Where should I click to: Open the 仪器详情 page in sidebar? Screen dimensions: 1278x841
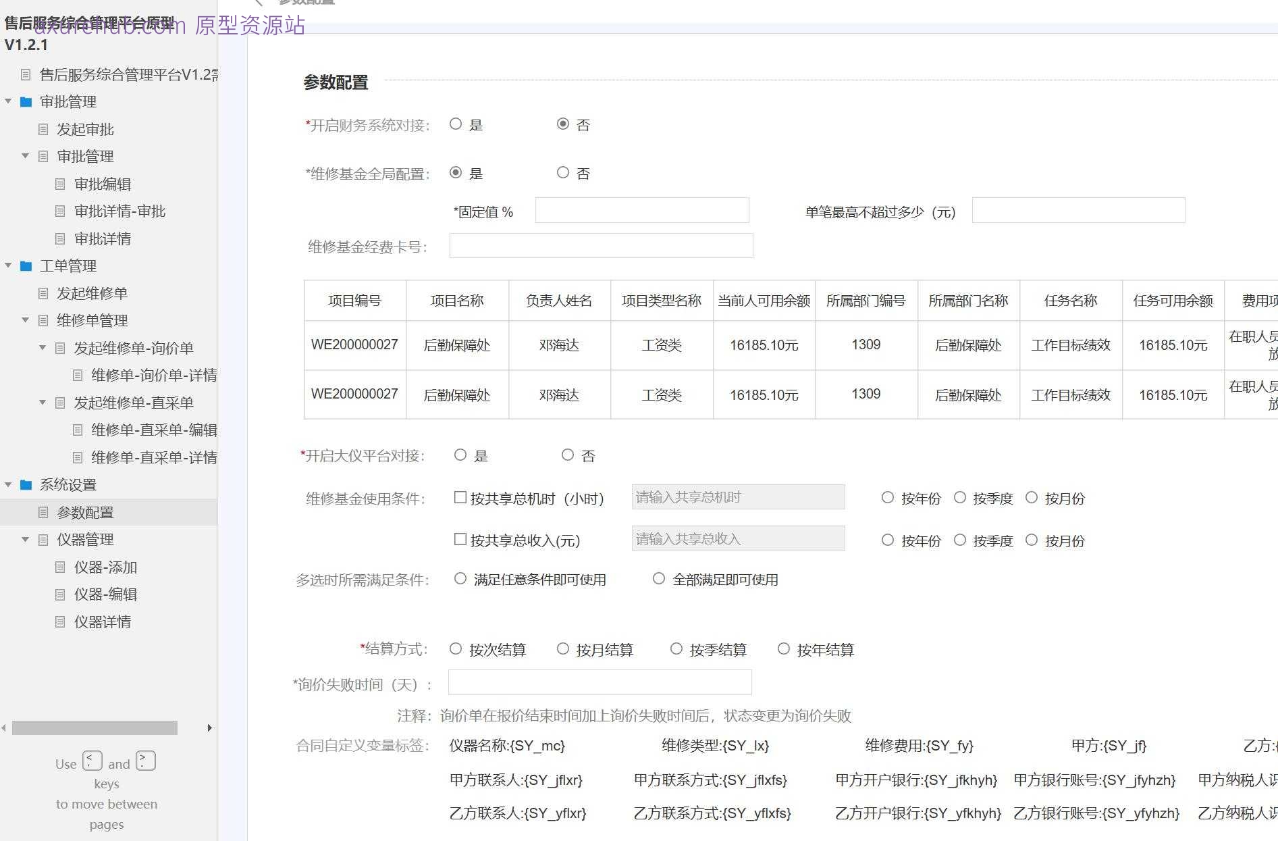click(x=103, y=621)
